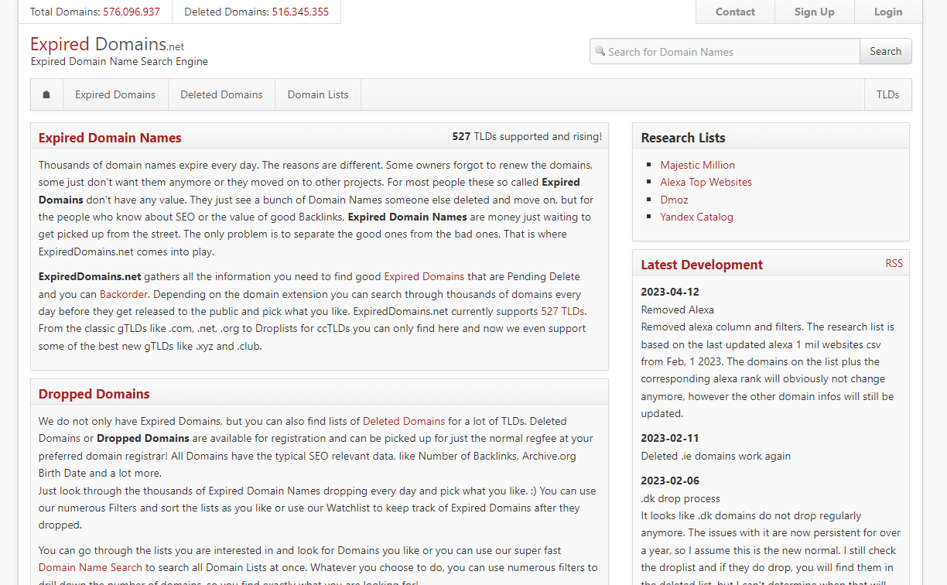
Task: Click the Deleted Domains count 516,345,355
Action: coord(300,12)
